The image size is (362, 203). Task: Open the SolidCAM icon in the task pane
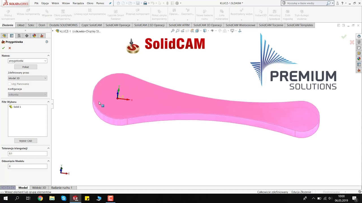click(359, 70)
